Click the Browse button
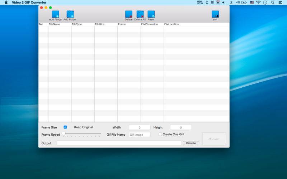 point(191,143)
